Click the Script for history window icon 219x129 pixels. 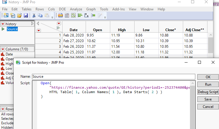tap(18, 63)
